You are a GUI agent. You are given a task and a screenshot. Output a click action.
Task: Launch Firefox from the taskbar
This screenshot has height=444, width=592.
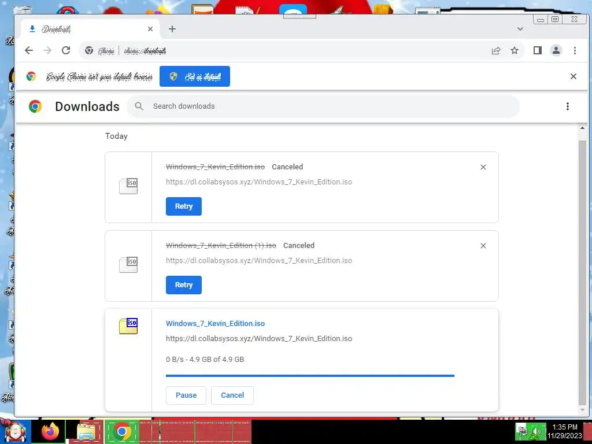click(50, 431)
